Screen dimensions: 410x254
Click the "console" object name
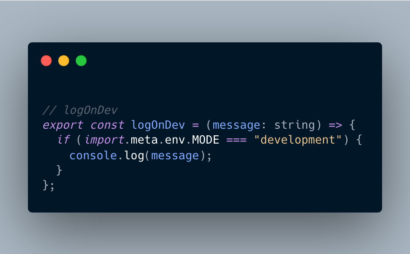pos(93,156)
